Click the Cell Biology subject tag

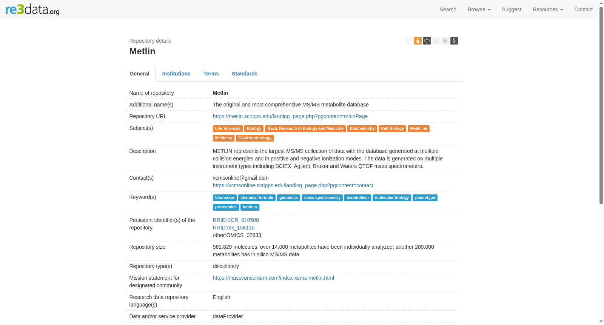(x=393, y=129)
